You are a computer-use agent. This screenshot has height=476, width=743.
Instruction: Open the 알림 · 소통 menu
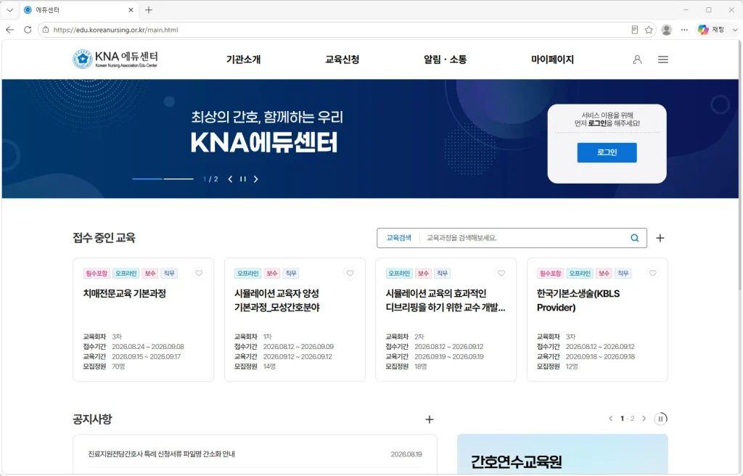point(446,59)
